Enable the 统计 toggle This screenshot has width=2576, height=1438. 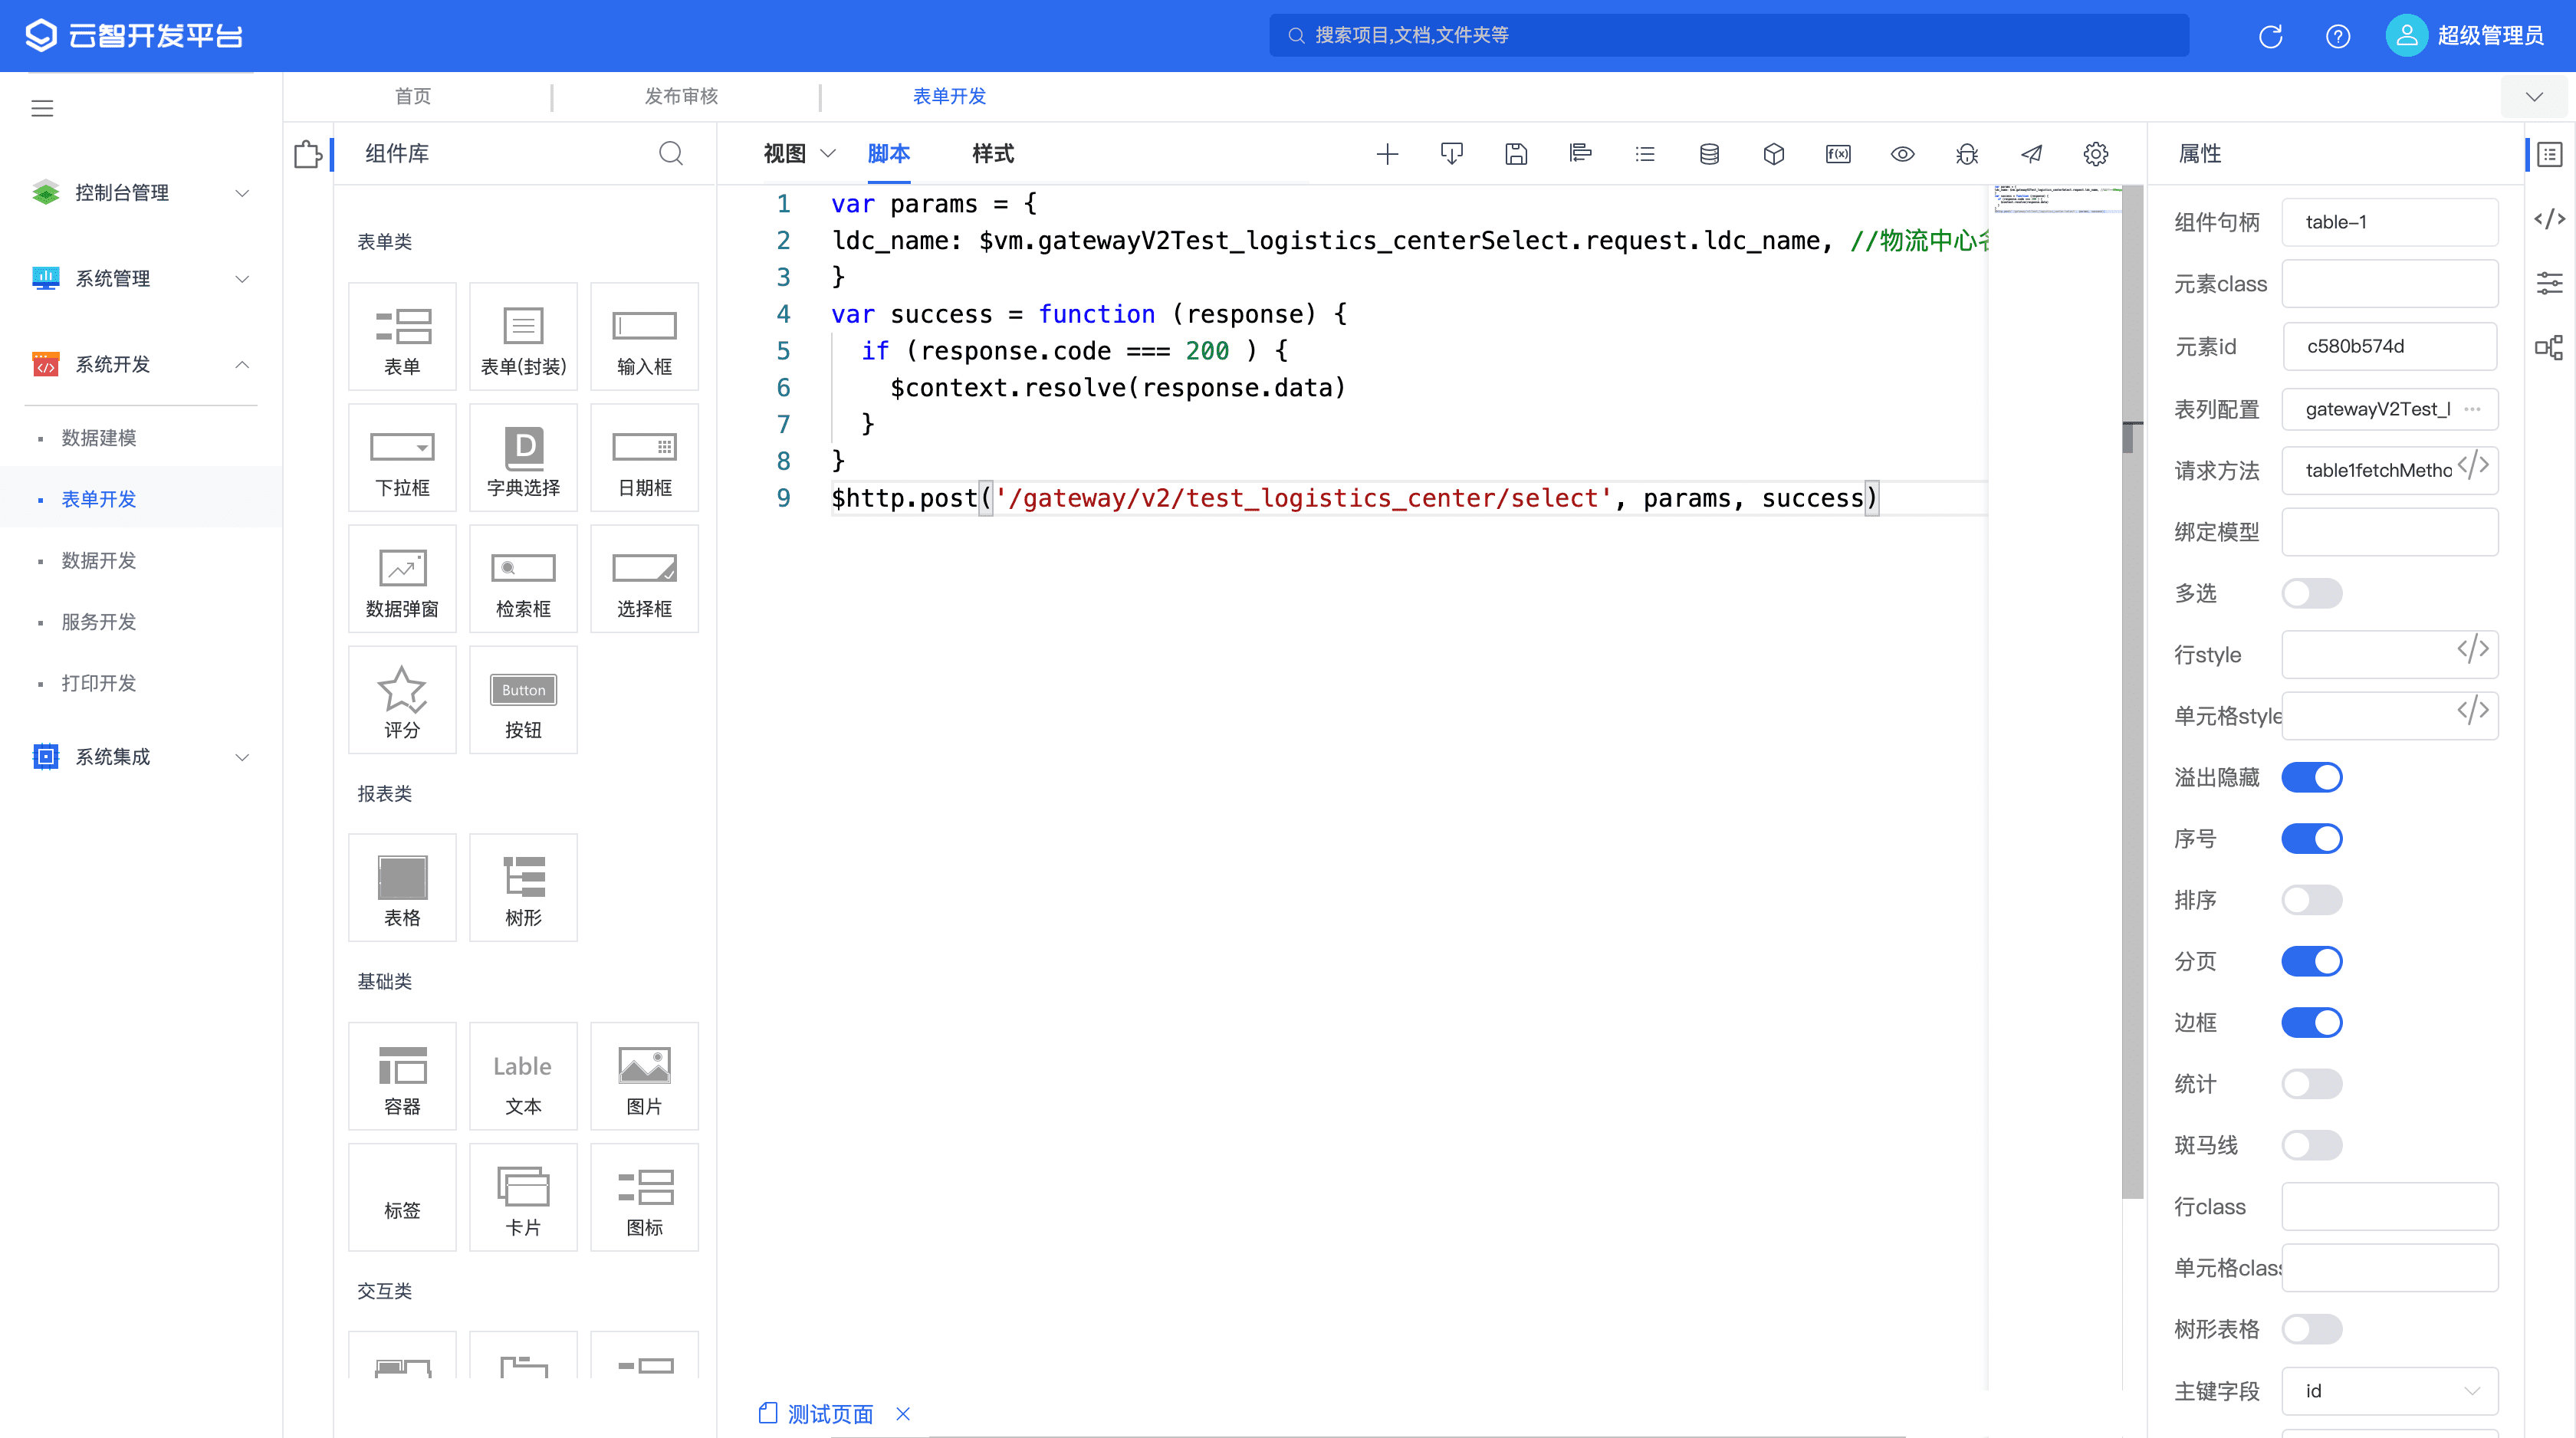[2312, 1084]
